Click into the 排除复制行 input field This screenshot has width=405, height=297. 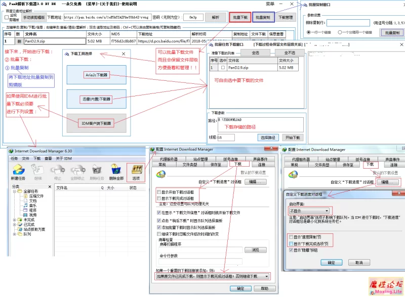[348, 23]
